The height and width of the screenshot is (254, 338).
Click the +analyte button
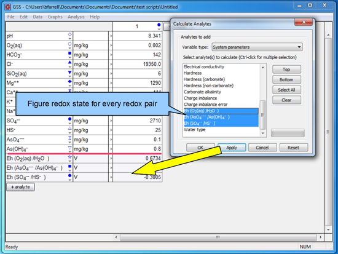[20, 187]
